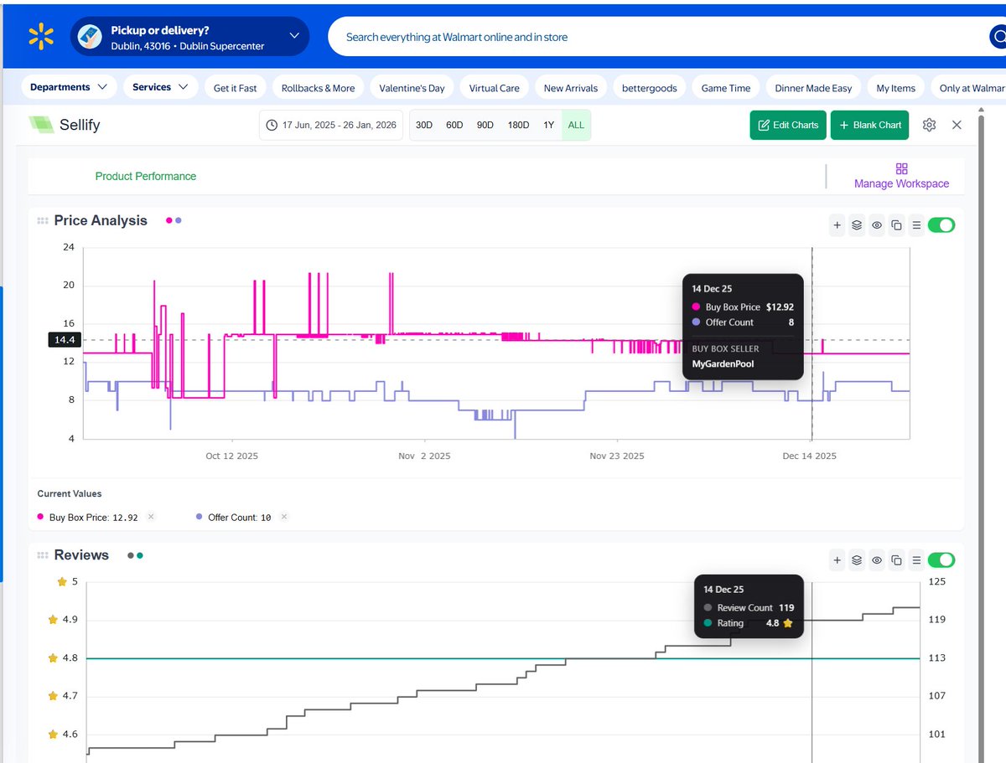Click the Buy Box Price swatch in Current Values
This screenshot has width=1006, height=763.
click(x=40, y=517)
